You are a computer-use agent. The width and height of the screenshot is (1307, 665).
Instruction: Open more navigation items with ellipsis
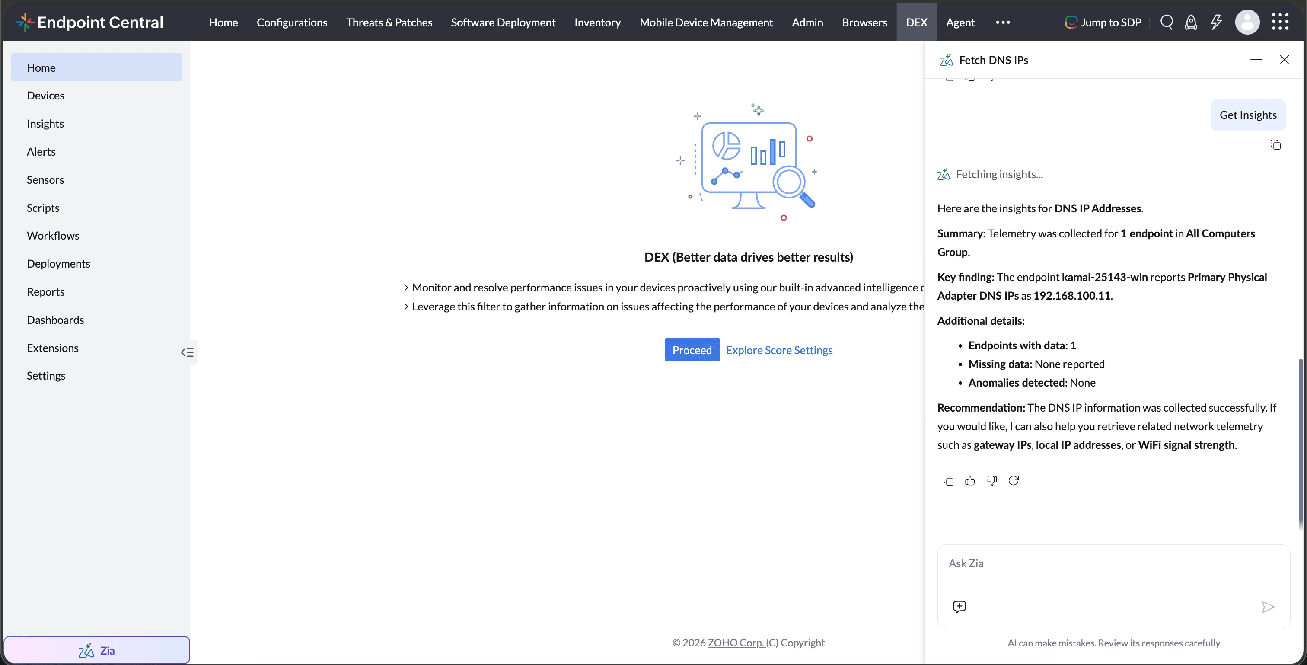(x=1003, y=22)
